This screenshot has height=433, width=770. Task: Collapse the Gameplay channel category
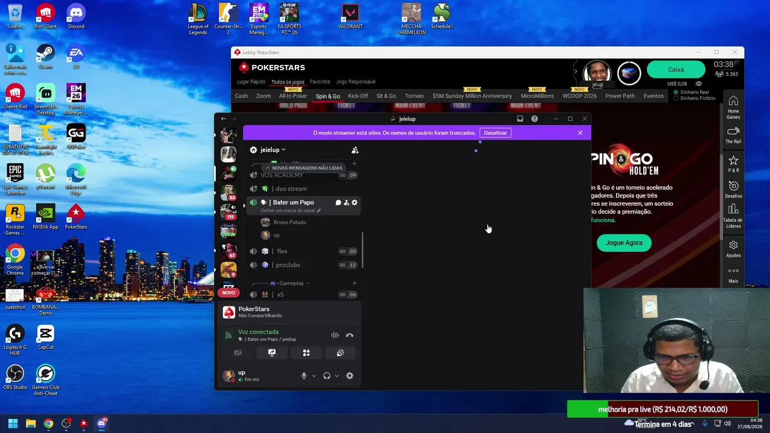pyautogui.click(x=290, y=283)
